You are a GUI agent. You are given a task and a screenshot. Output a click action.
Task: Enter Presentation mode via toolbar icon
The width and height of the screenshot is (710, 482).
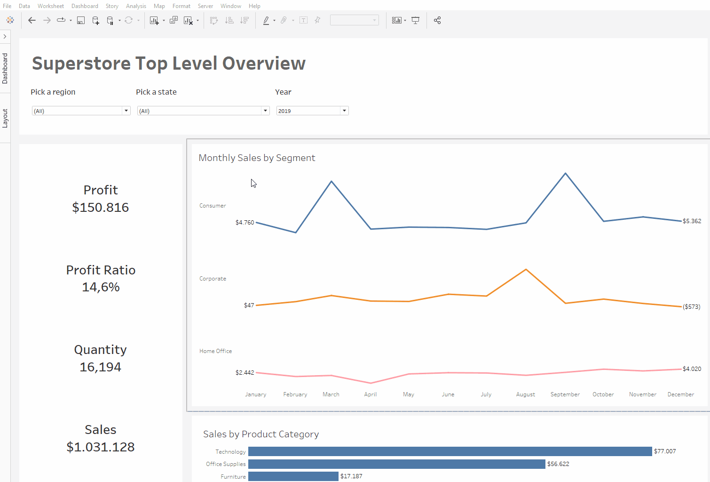416,20
